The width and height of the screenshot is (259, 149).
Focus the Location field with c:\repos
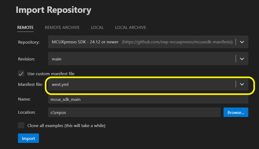134,112
